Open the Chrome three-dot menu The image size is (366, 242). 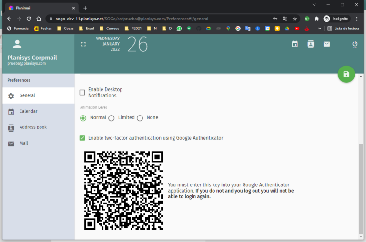click(x=356, y=19)
